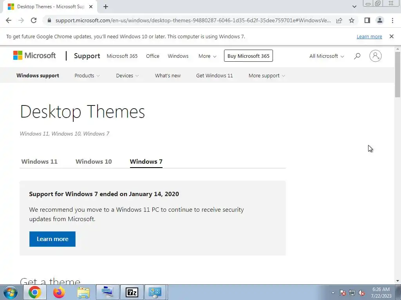Launch Firefox from the taskbar

click(x=59, y=292)
